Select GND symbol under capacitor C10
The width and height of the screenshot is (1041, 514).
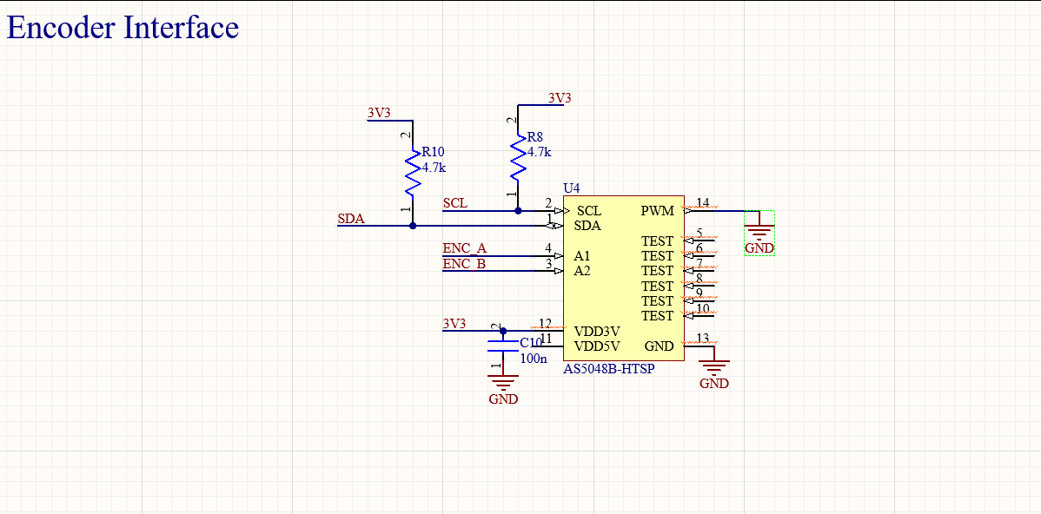(503, 389)
